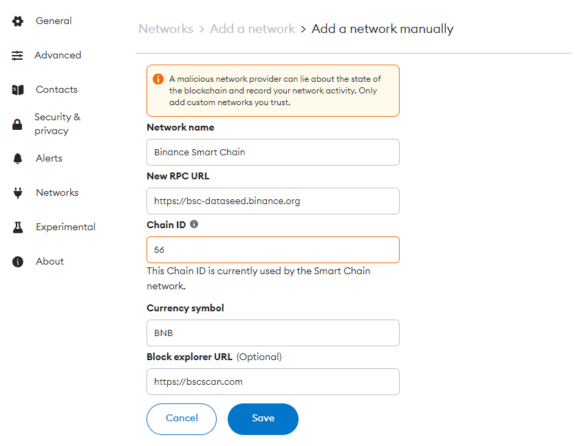
Task: Click the Advanced sliders icon
Action: coord(17,56)
